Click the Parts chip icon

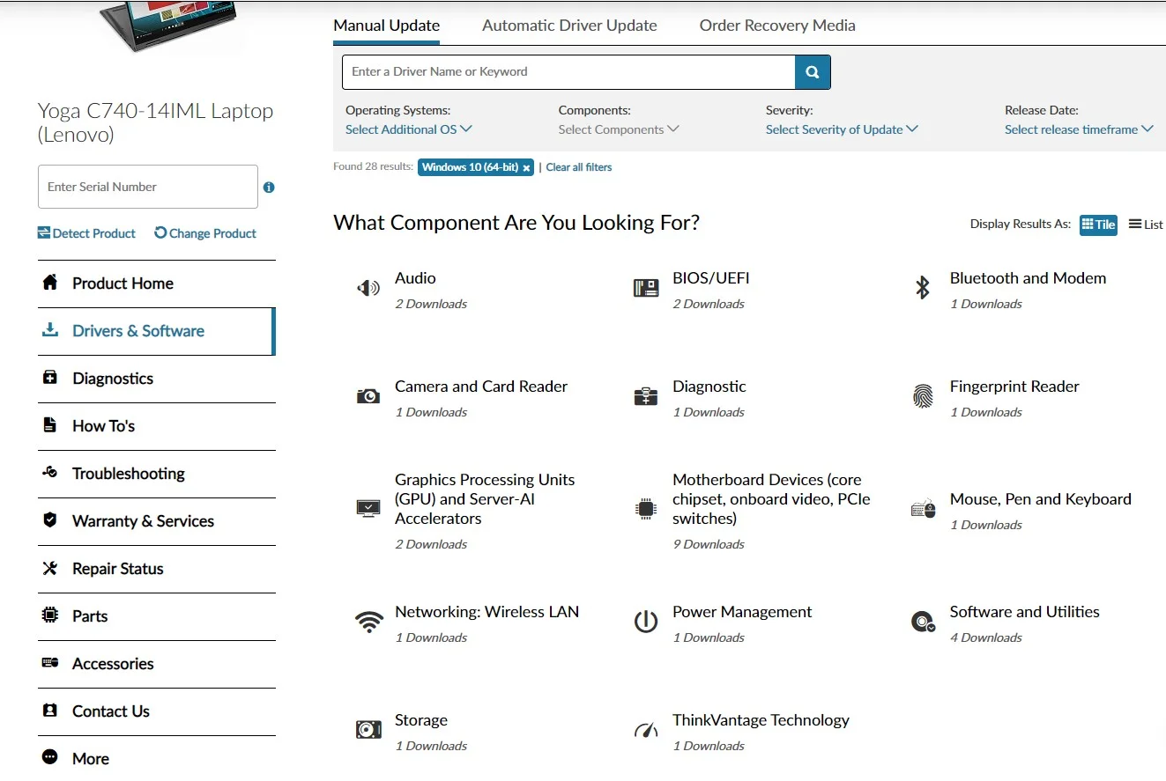[x=50, y=615]
